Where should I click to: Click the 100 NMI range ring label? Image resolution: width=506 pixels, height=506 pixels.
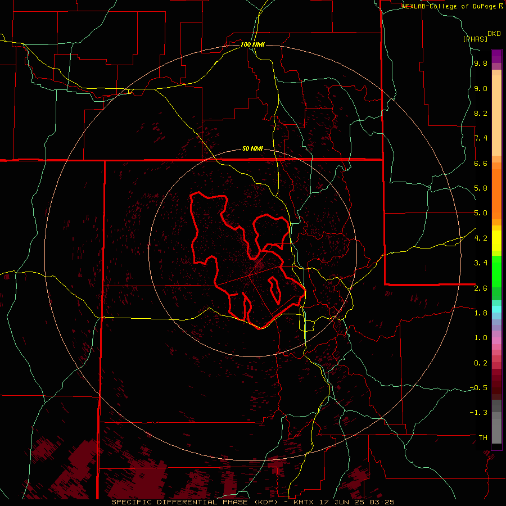[252, 44]
